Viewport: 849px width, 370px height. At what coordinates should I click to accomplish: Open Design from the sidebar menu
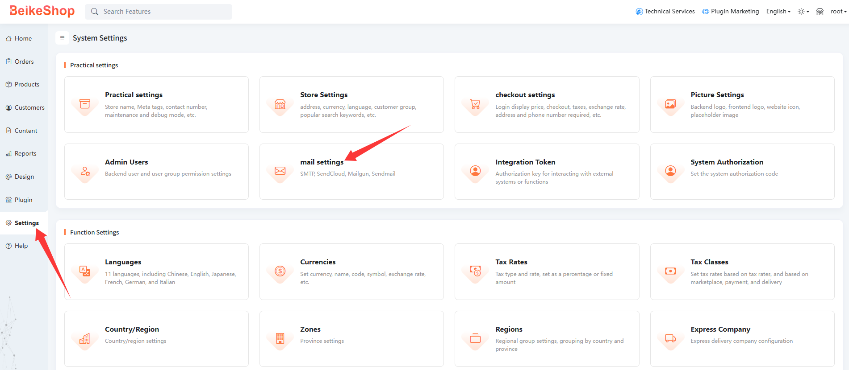[24, 177]
